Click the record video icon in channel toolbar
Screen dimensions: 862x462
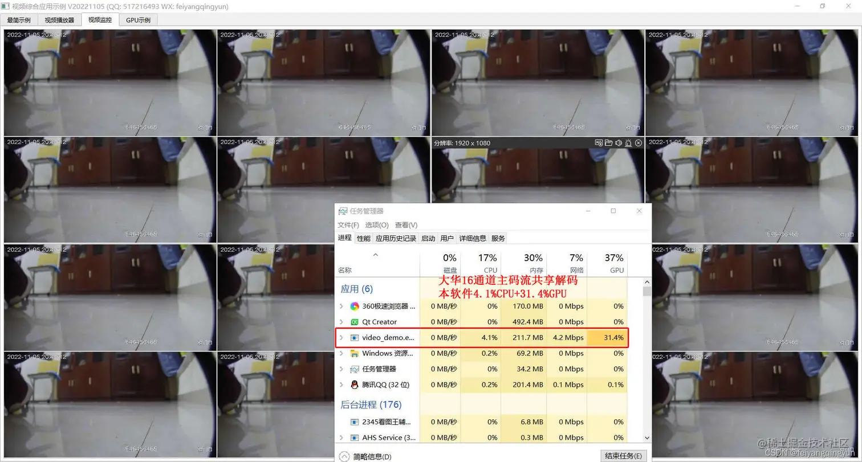point(599,143)
